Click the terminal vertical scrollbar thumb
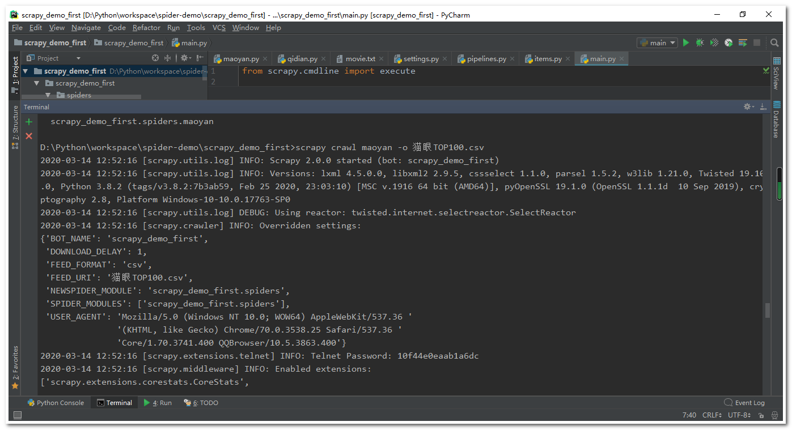Viewport: 792px width, 430px height. coord(768,310)
